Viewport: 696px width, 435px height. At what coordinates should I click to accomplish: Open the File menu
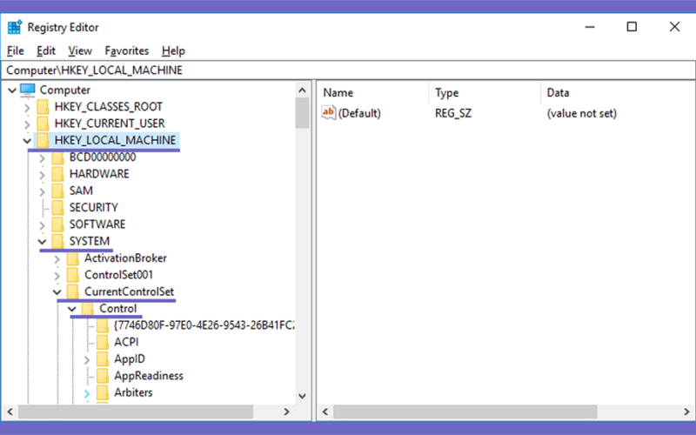point(16,51)
